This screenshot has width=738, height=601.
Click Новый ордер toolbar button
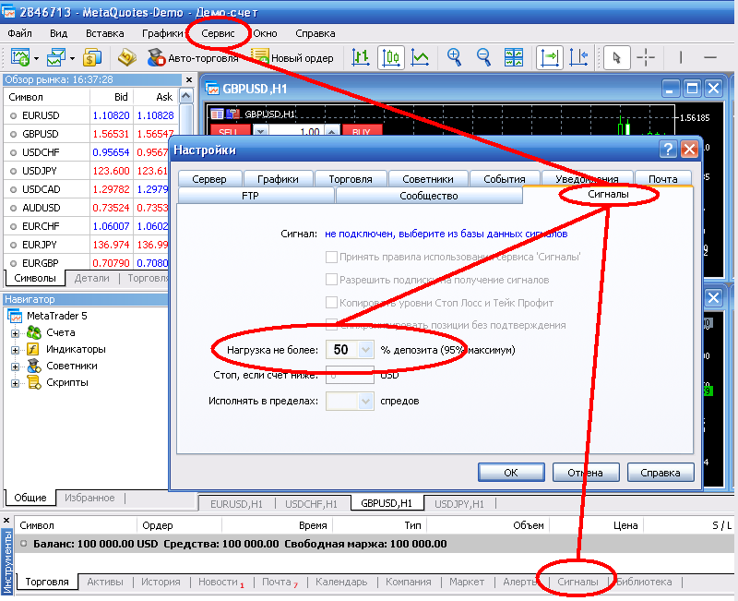tap(292, 58)
